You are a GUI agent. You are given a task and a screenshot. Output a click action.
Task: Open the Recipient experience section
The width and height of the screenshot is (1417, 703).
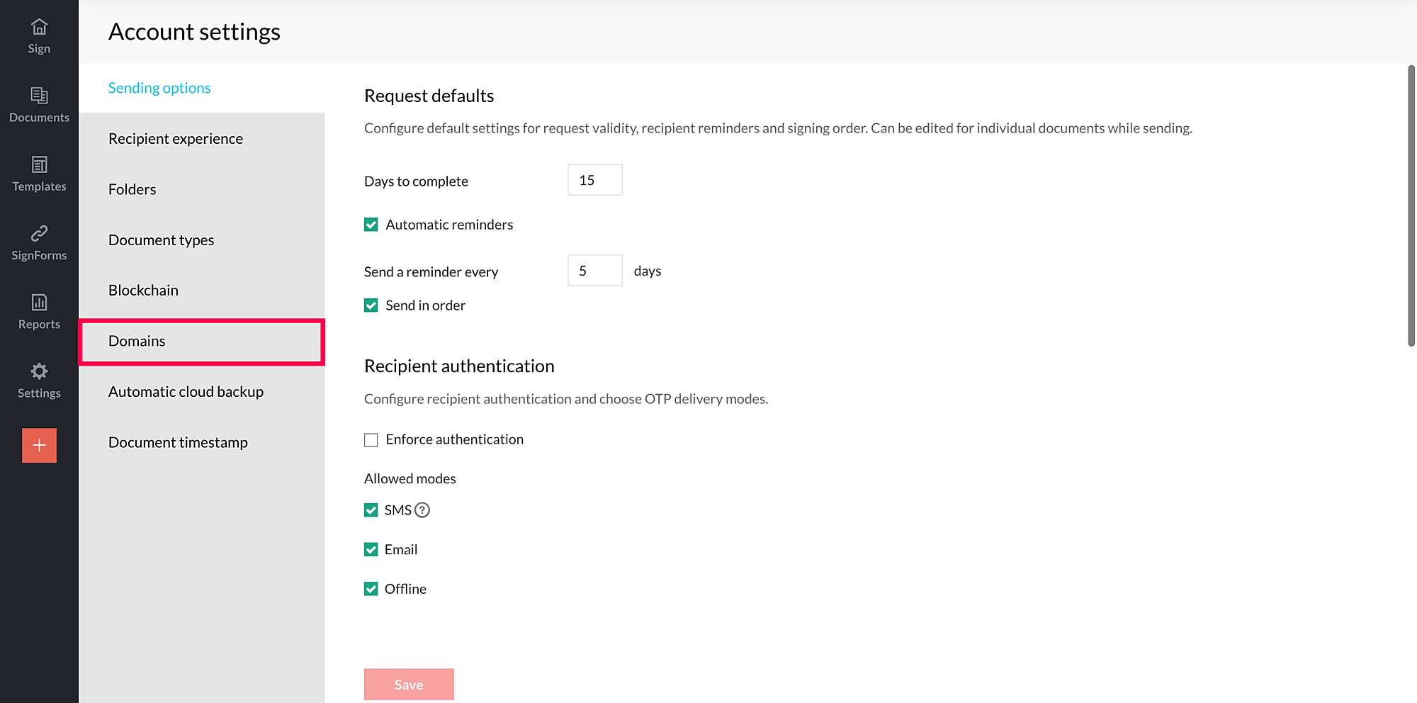[176, 139]
